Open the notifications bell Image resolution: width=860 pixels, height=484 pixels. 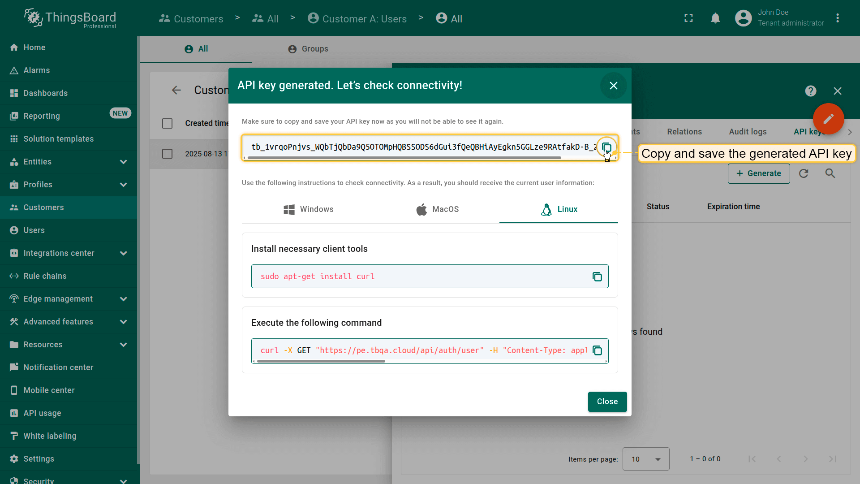715,18
